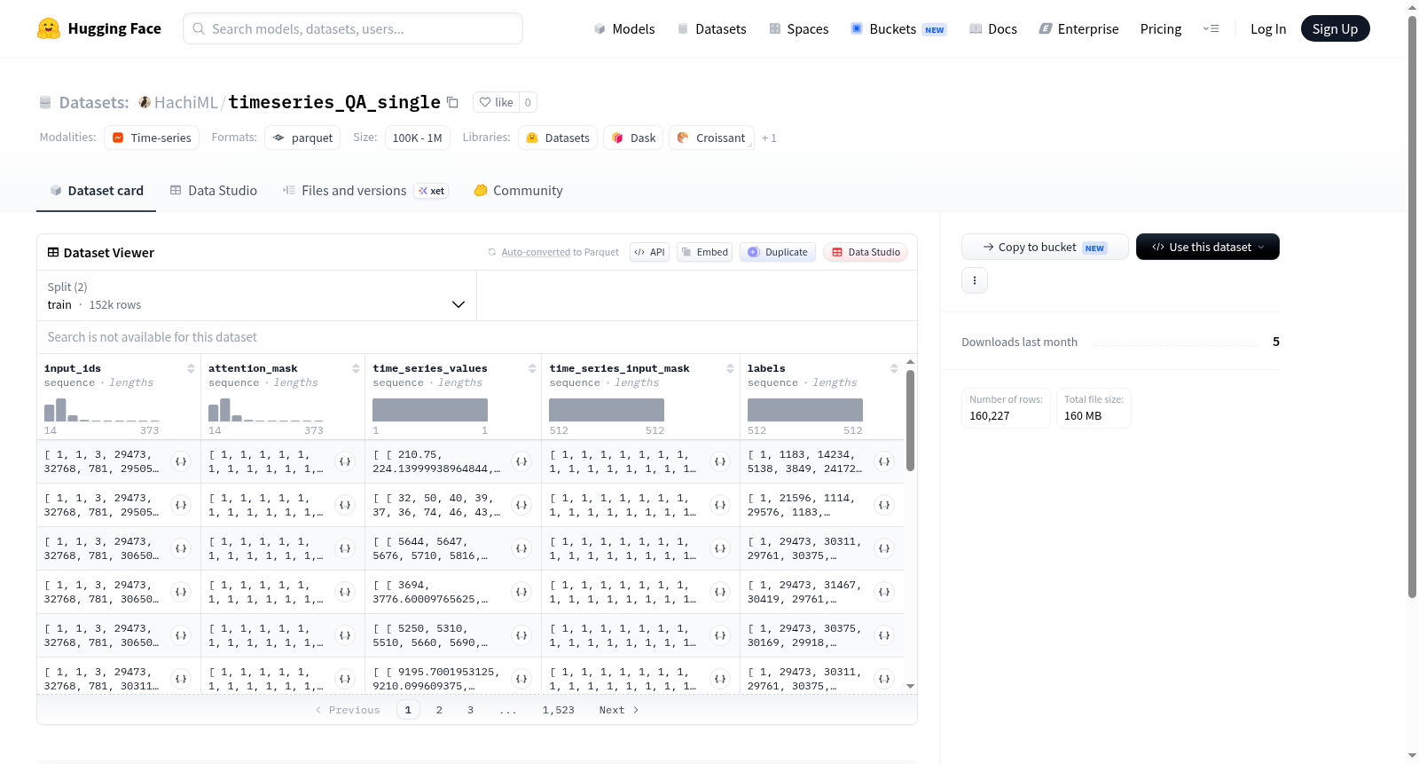Expand labels cell beginning 1, 21596

coord(884,505)
